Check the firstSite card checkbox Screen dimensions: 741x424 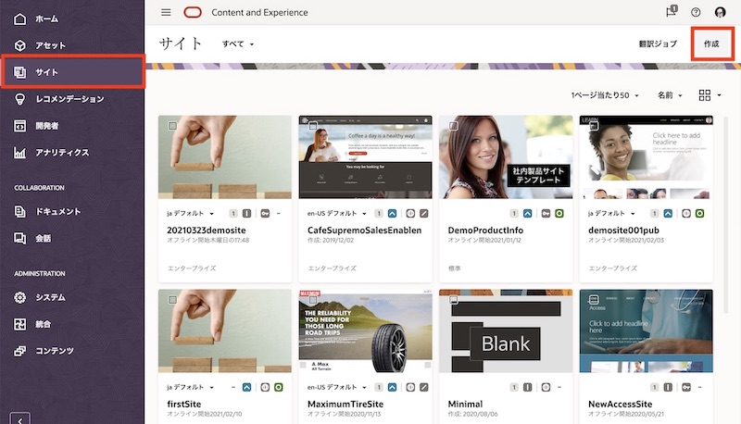point(172,300)
